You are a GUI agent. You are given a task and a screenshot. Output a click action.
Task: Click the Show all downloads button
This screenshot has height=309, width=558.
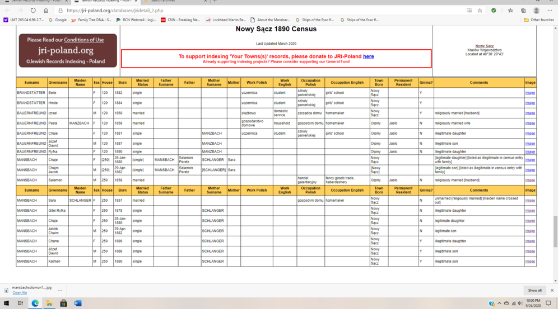pos(534,290)
